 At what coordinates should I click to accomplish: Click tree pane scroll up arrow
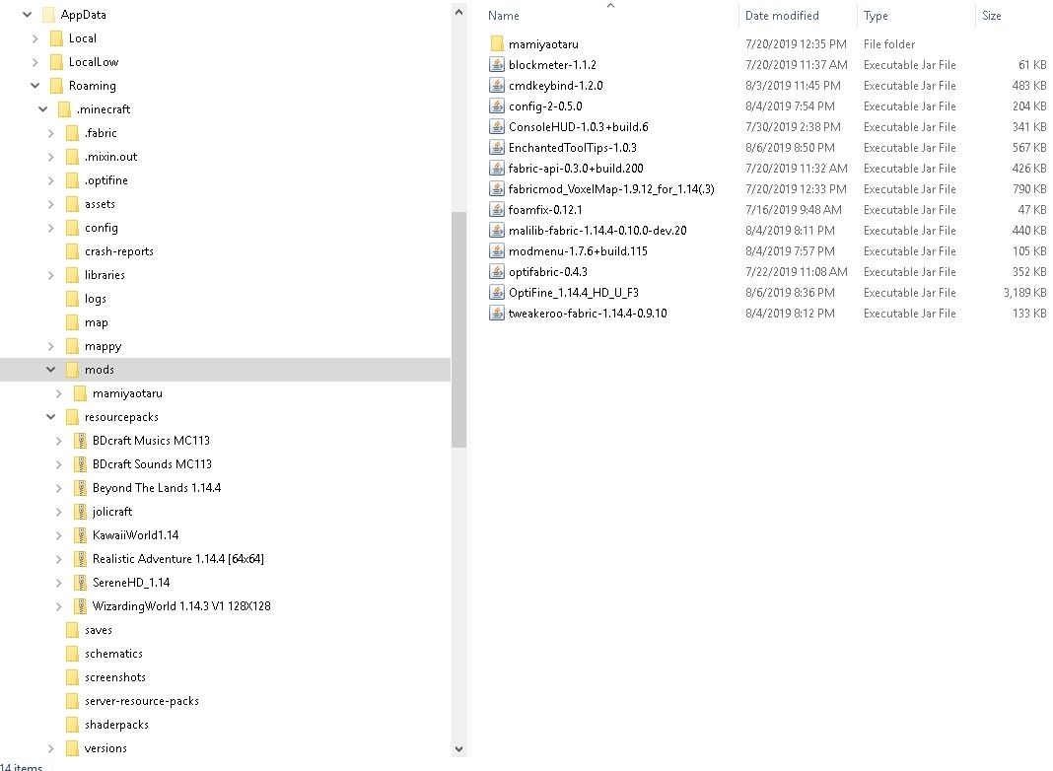pyautogui.click(x=458, y=12)
